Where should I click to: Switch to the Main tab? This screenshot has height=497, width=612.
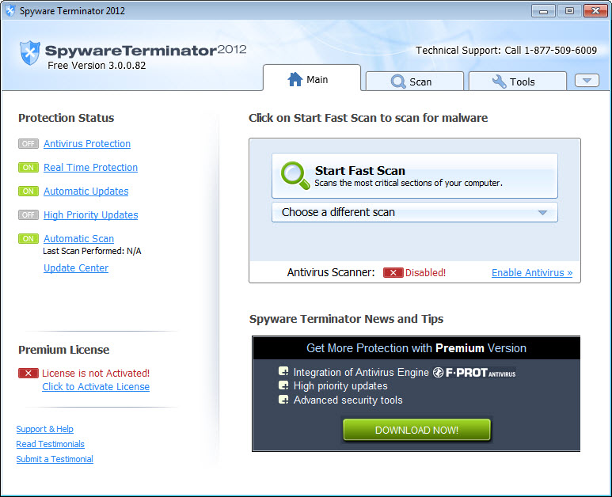pos(311,78)
